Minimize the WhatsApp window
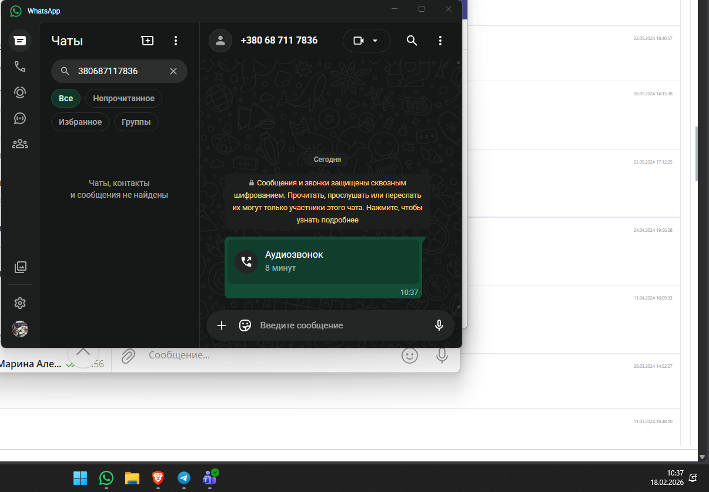709x492 pixels. tap(396, 9)
